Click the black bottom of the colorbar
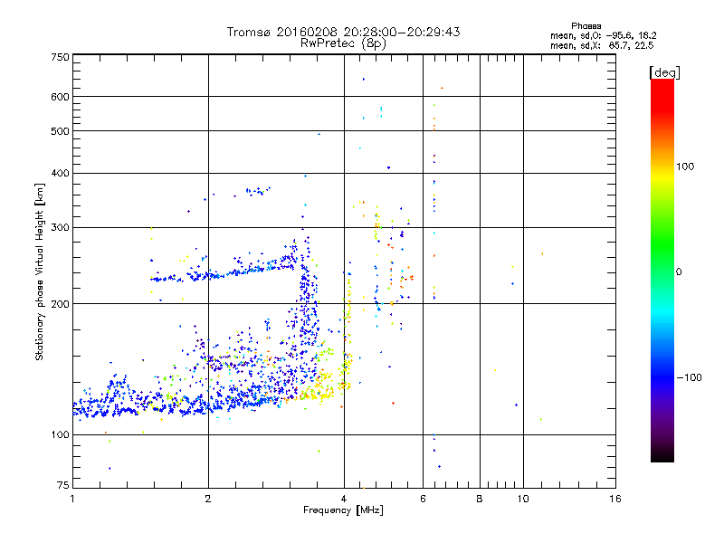This screenshot has width=724, height=543. (x=662, y=455)
